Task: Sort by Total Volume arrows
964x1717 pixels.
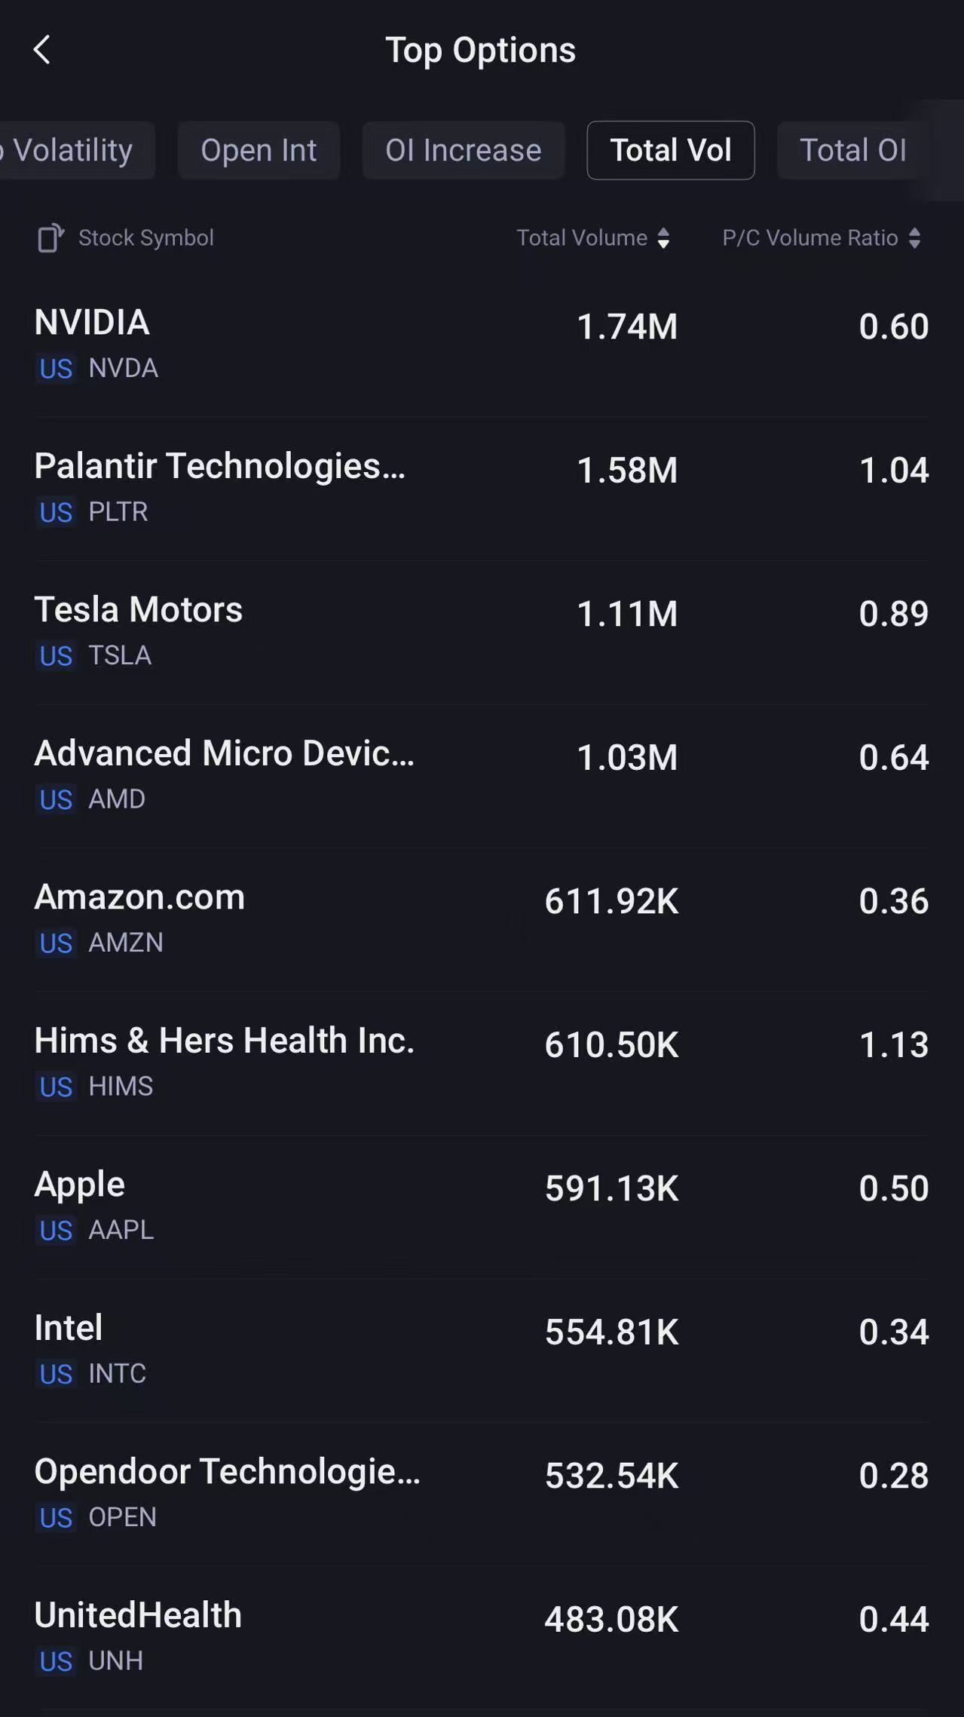Action: point(663,238)
